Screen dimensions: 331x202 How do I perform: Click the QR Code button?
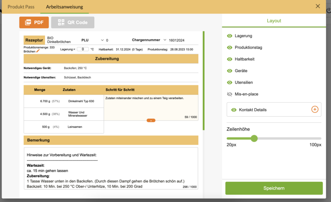pos(72,22)
